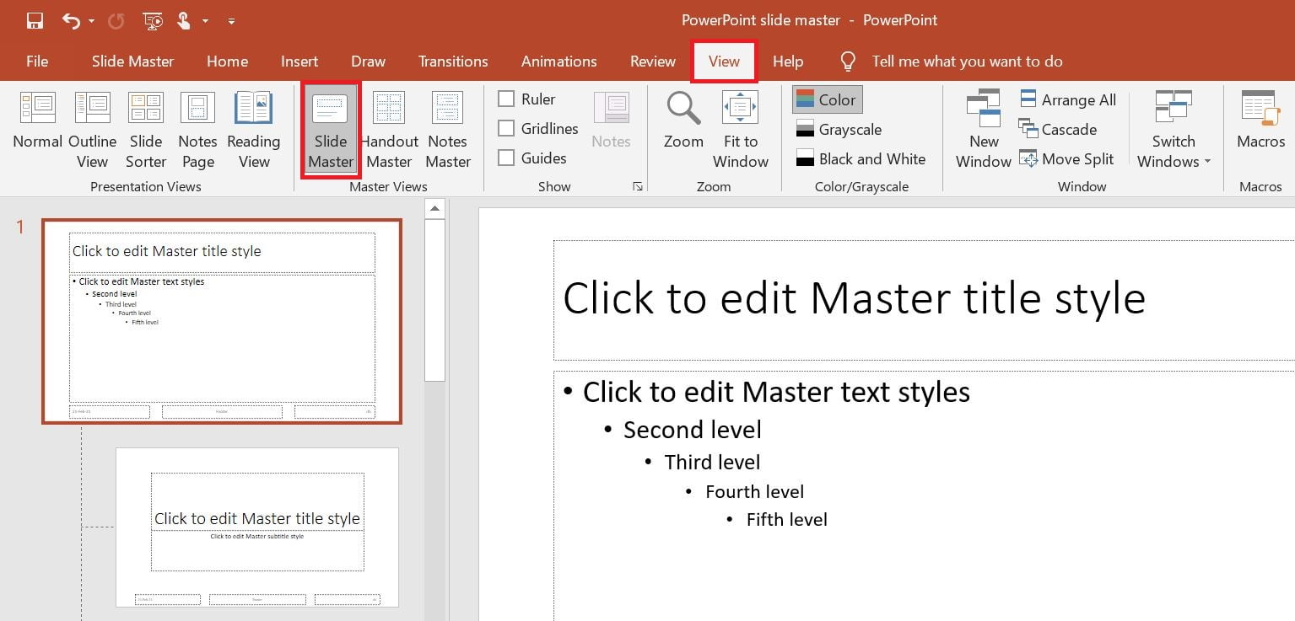Open the File tab

tap(37, 61)
